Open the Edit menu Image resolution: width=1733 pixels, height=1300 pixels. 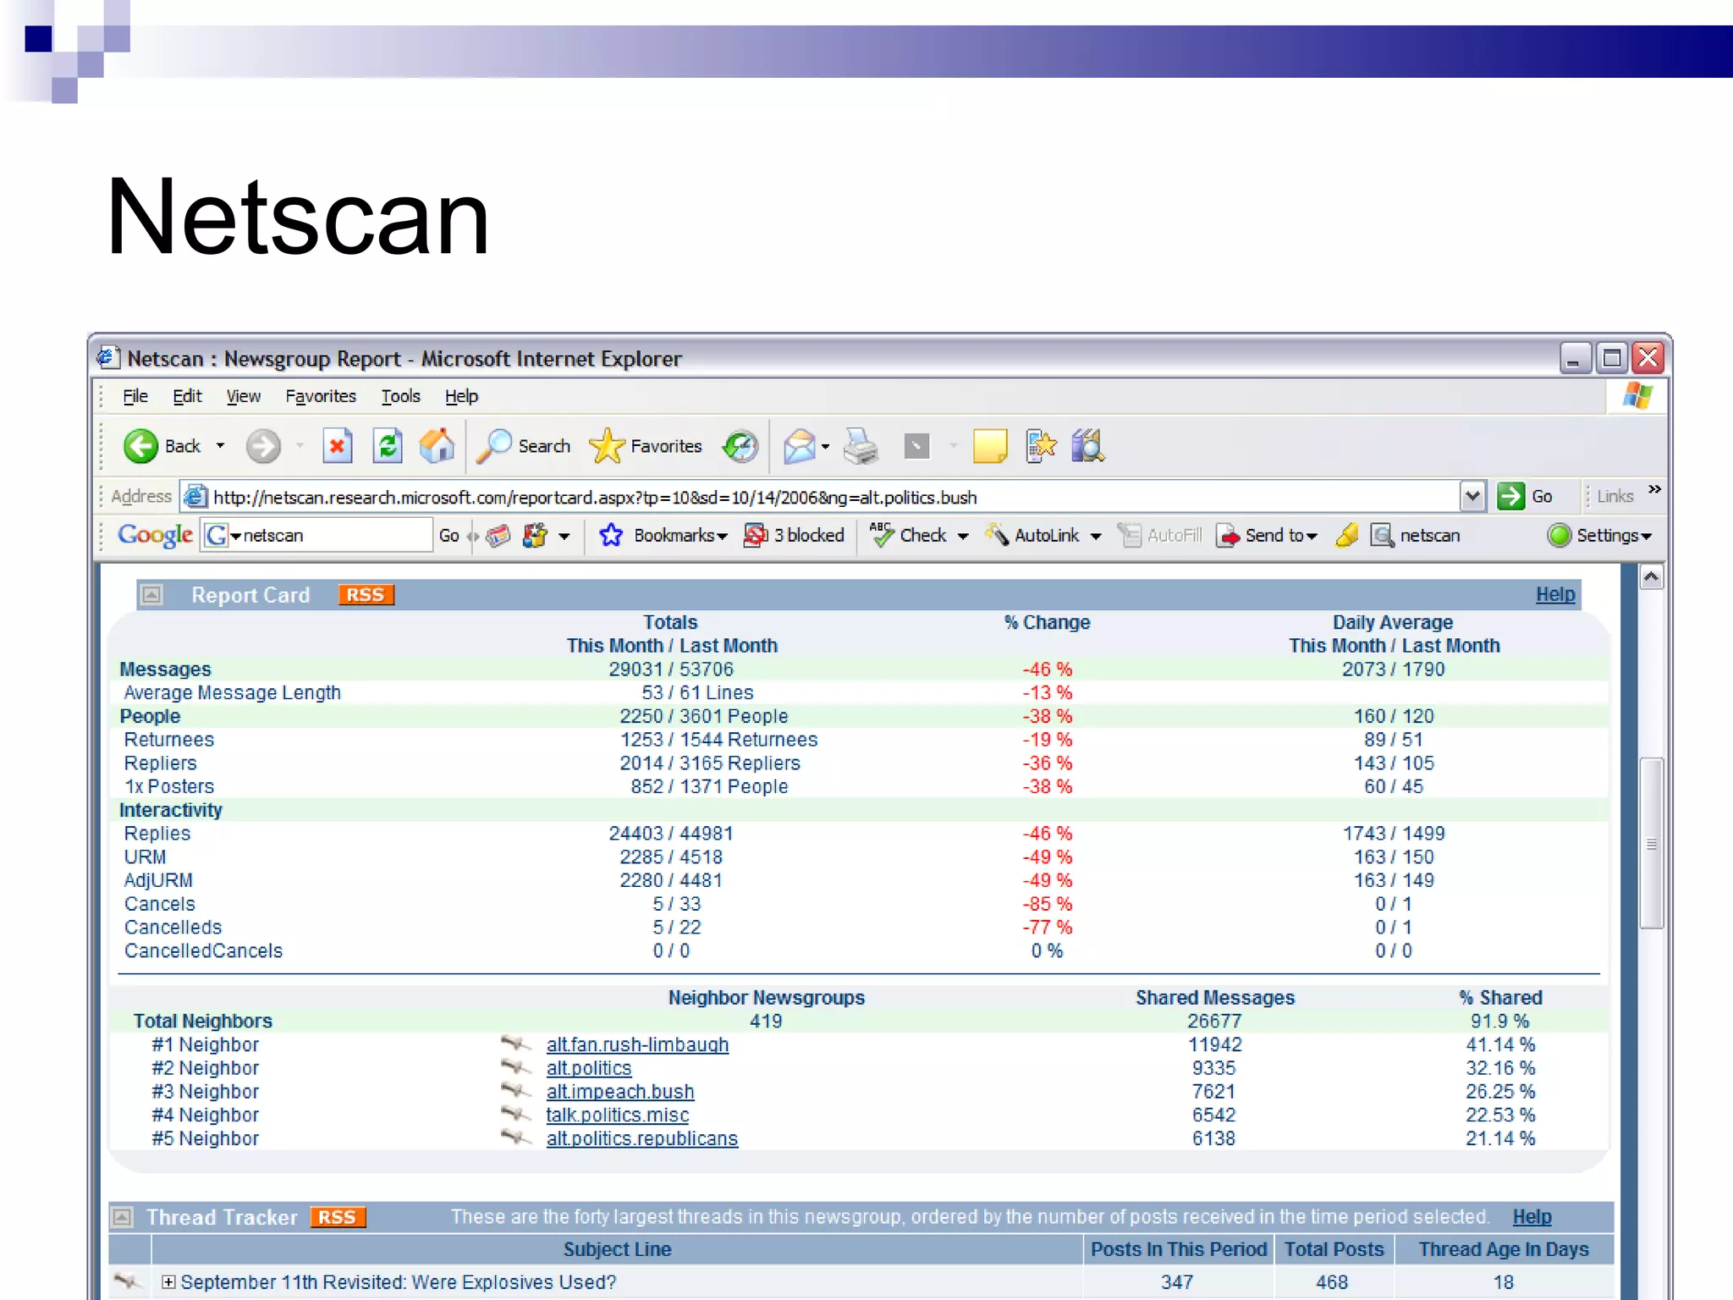tap(187, 396)
